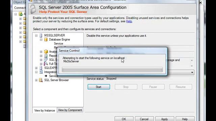
Task: Click the disabled Resume button
Action: tap(181, 87)
